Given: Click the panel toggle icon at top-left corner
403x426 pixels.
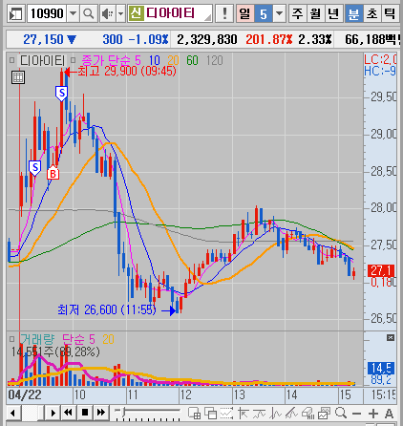Looking at the screenshot, I should tap(15, 14).
